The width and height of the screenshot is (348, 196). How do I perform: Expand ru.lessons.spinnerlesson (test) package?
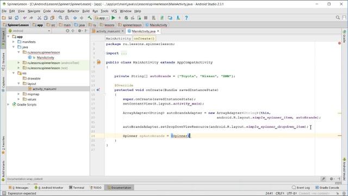[19, 68]
